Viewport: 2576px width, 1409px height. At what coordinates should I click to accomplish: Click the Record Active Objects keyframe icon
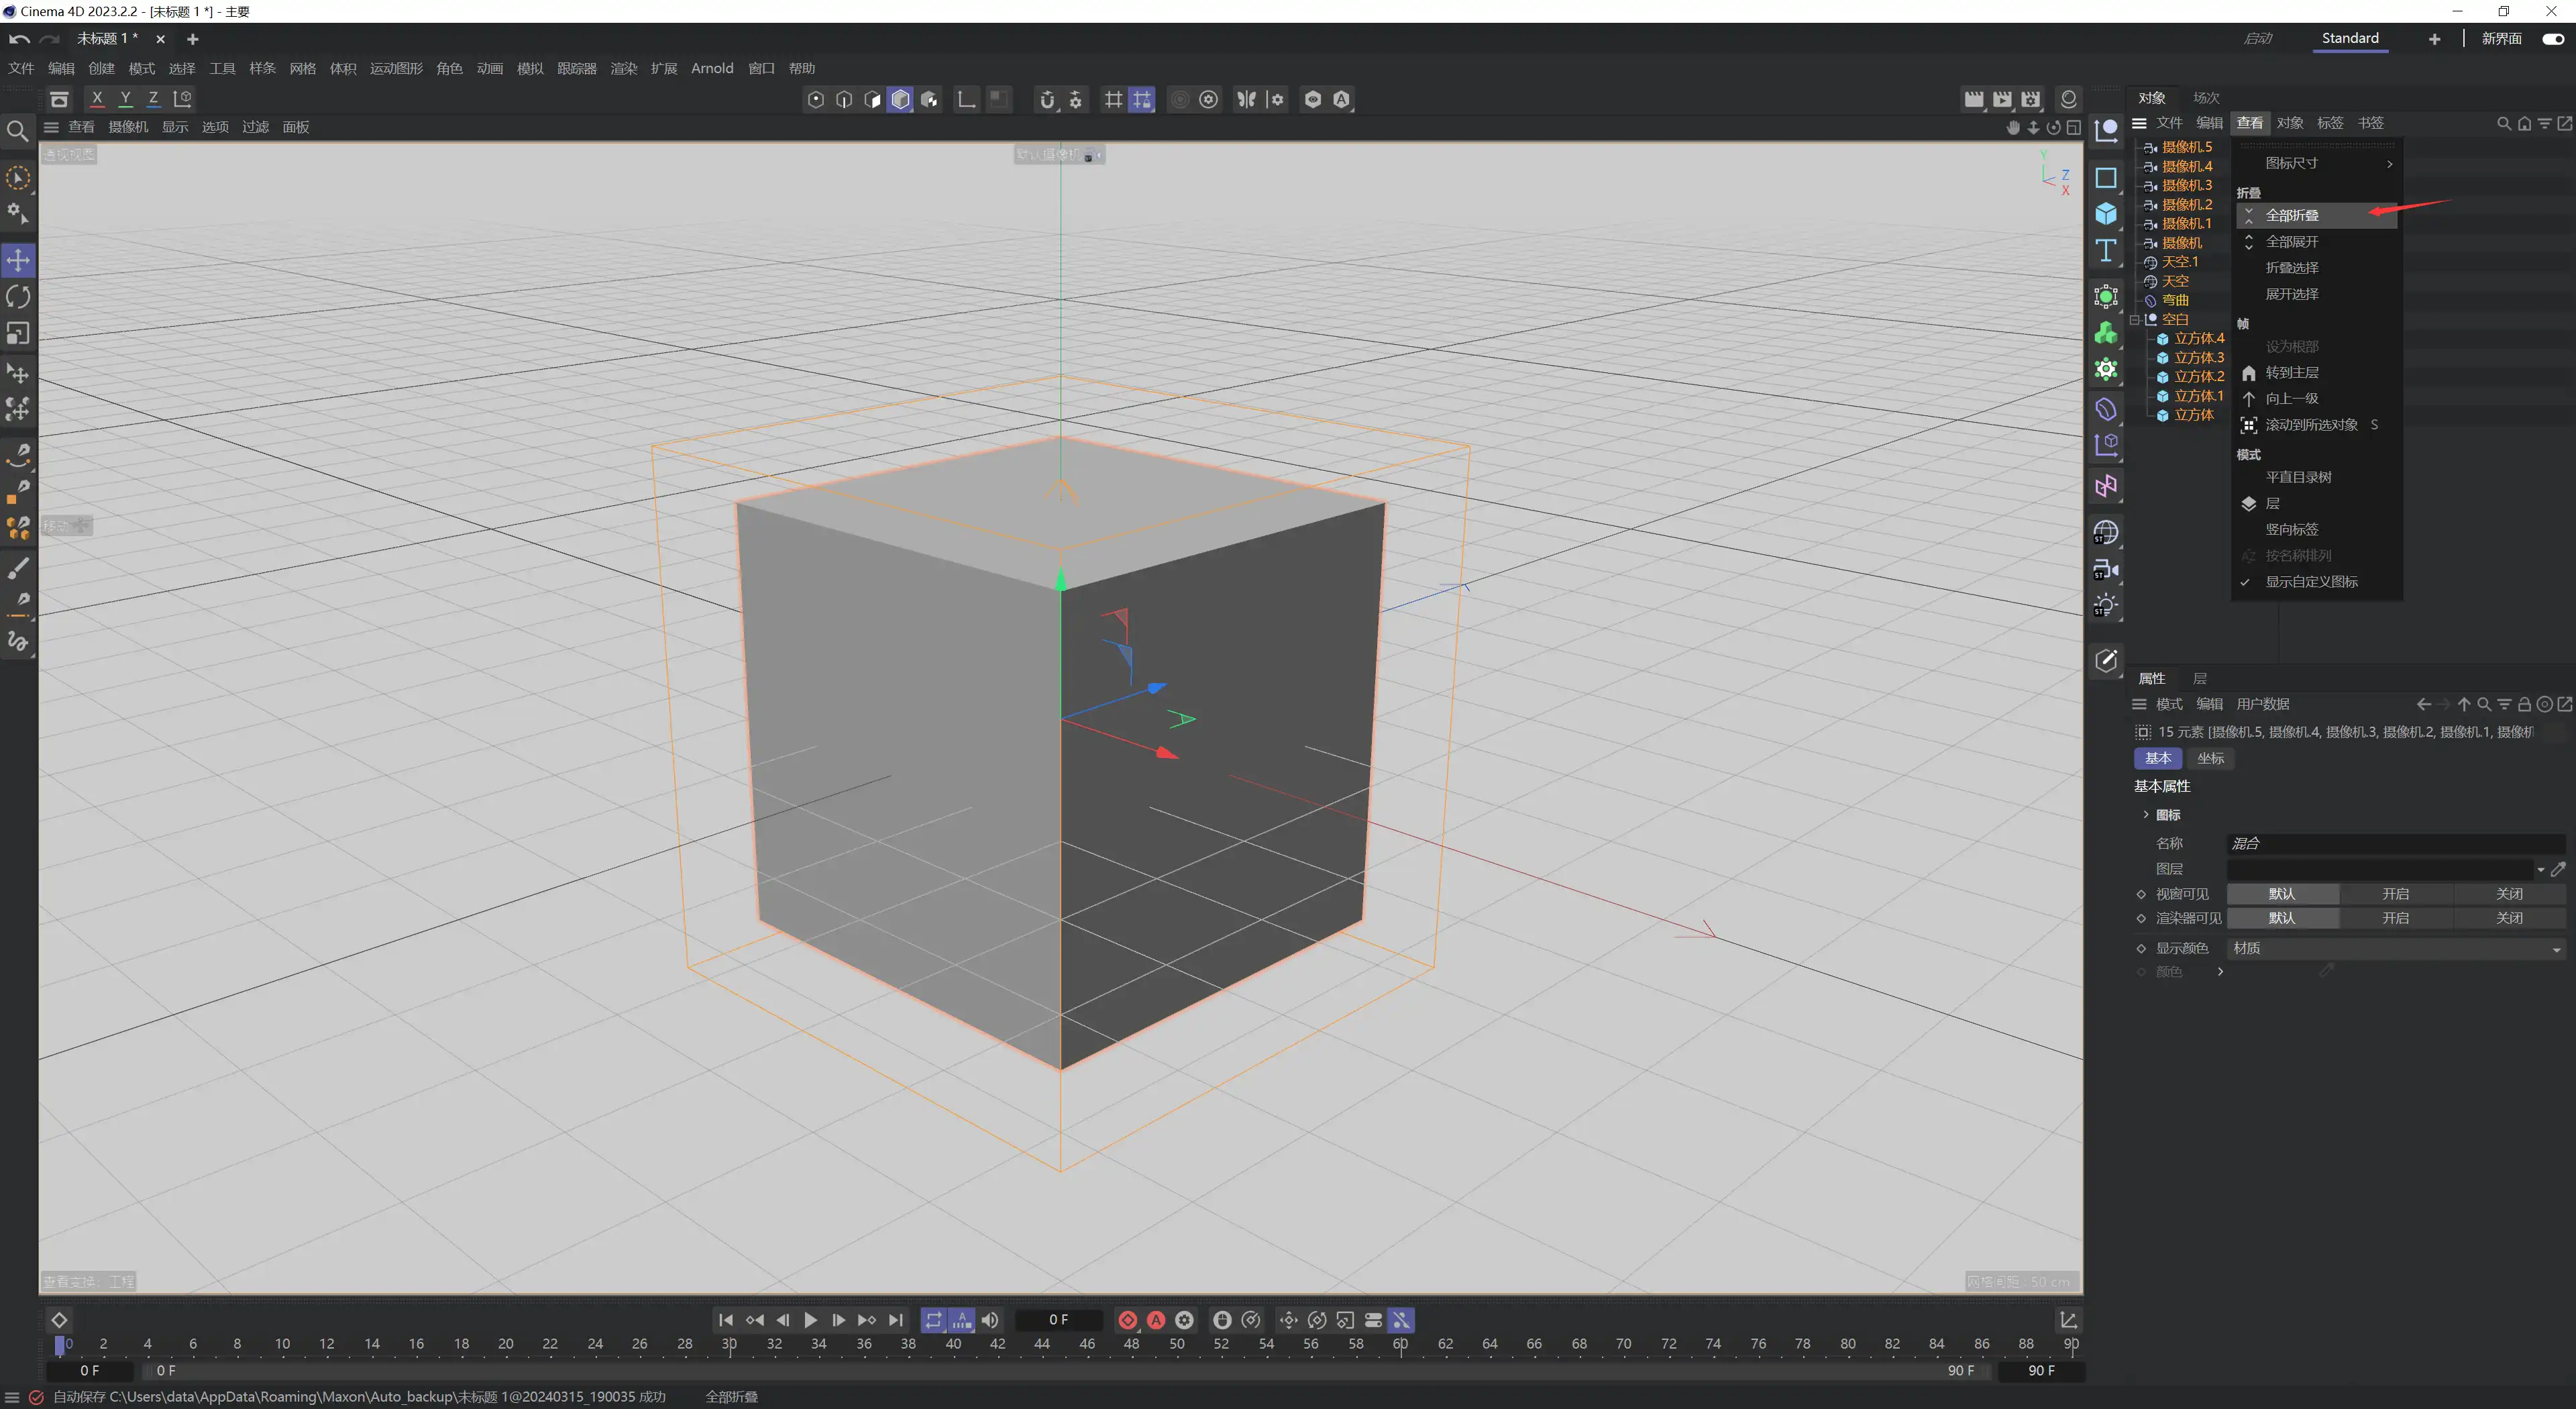[1127, 1320]
